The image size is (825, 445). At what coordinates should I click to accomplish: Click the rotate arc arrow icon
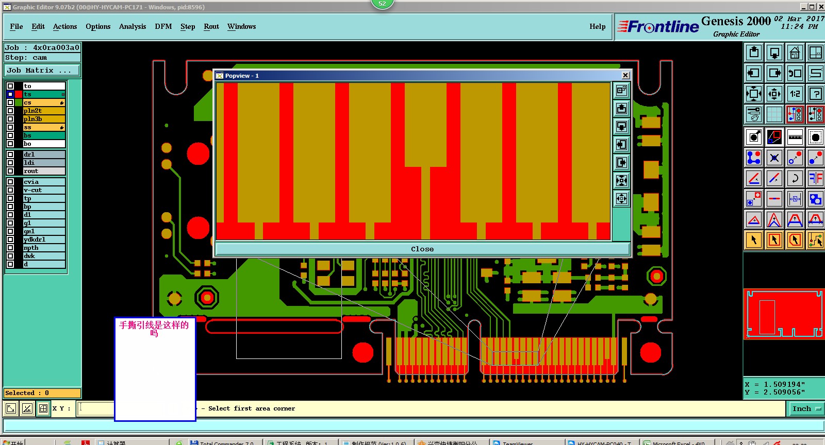click(795, 178)
